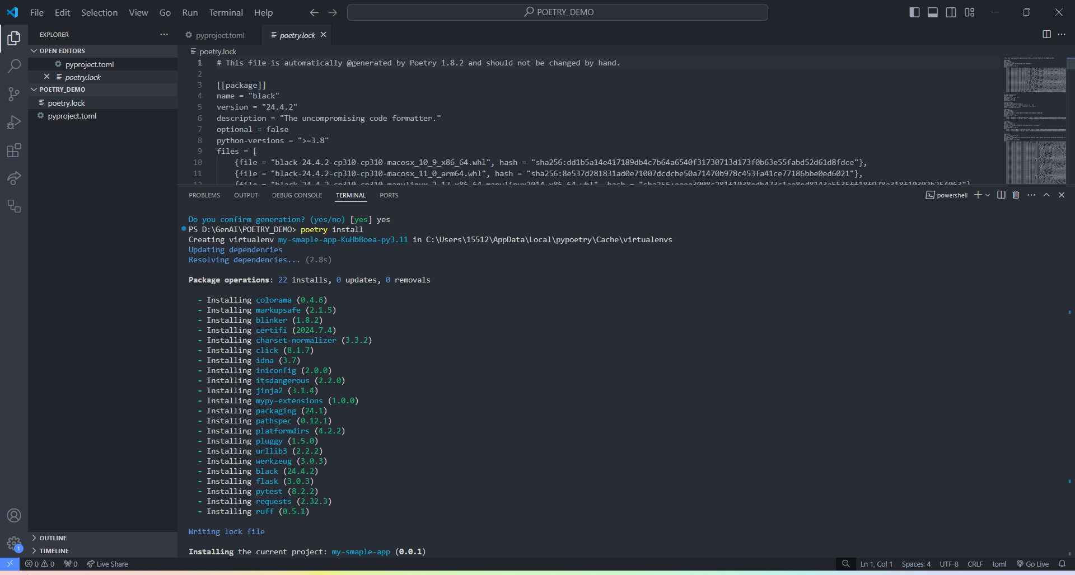Customize editor layout
Image resolution: width=1075 pixels, height=575 pixels.
(970, 12)
